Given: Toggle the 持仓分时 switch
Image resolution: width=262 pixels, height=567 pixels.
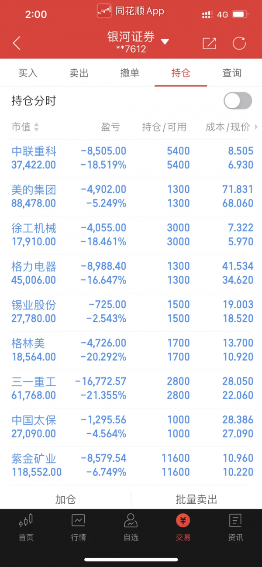Looking at the screenshot, I should coord(238,101).
